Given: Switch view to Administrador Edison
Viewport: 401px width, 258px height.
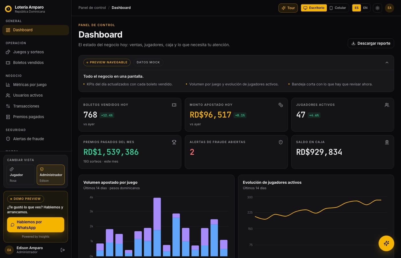Looking at the screenshot, I should (51, 175).
